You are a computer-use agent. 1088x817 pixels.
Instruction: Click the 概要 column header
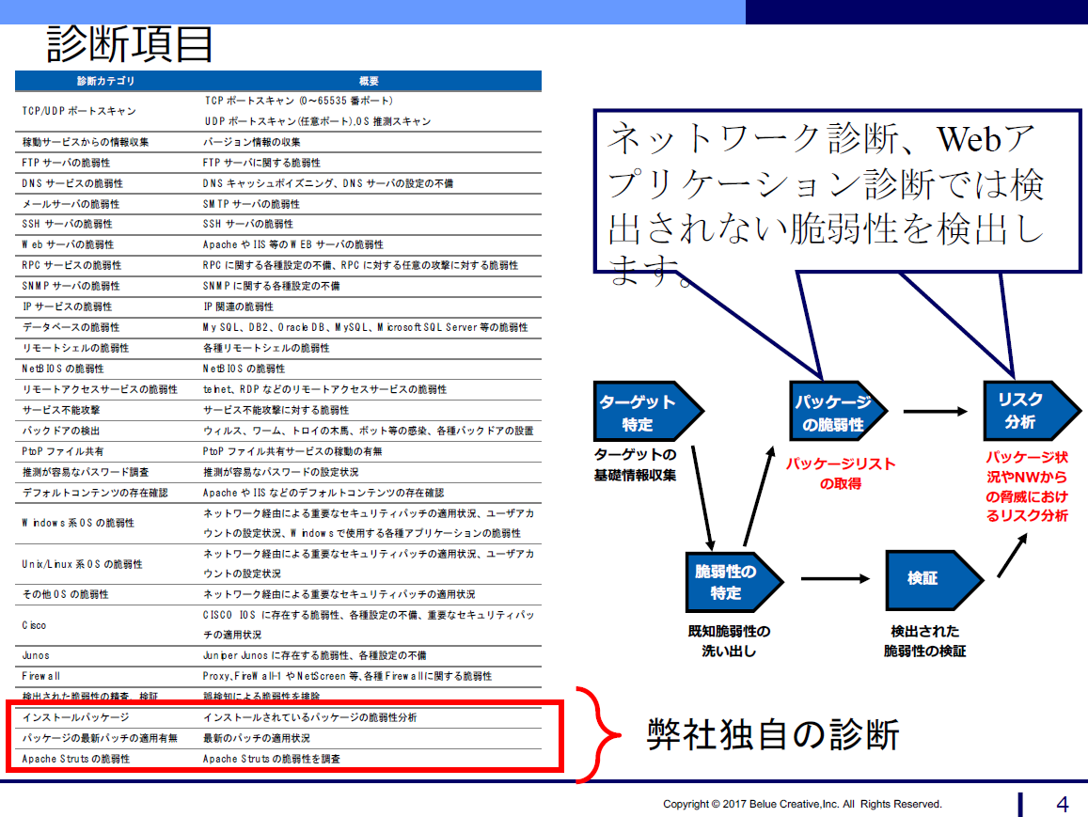[369, 81]
